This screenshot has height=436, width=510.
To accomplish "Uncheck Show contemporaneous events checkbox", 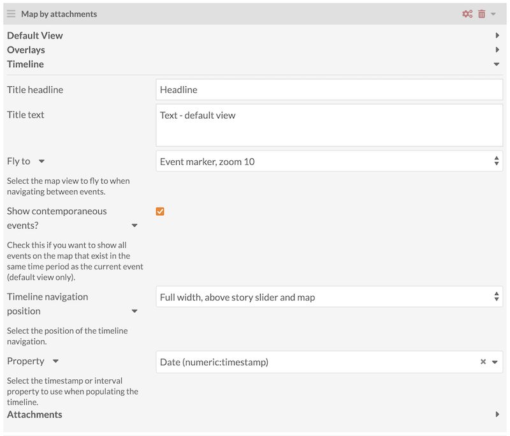I will coord(160,211).
